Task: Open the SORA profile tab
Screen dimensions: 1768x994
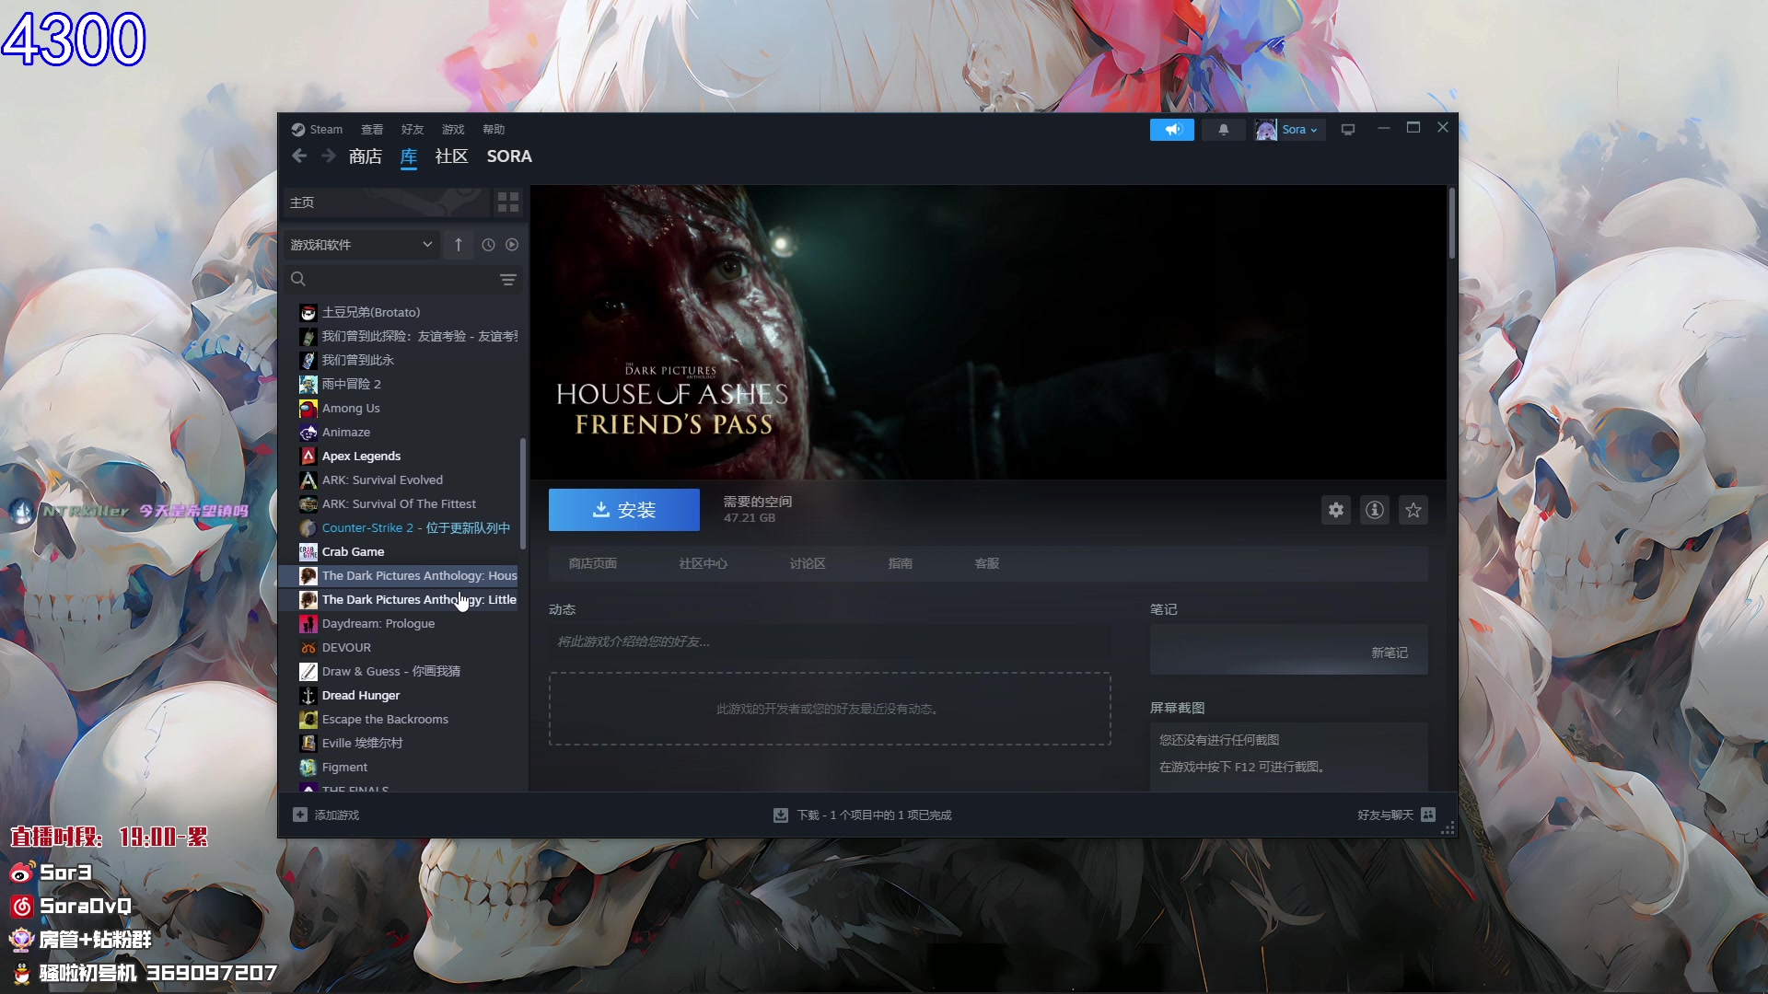Action: [x=509, y=156]
